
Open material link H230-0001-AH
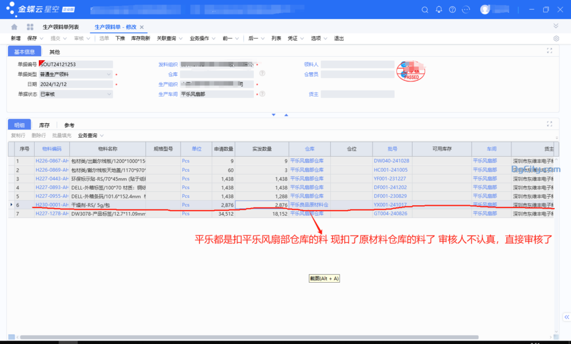point(53,205)
